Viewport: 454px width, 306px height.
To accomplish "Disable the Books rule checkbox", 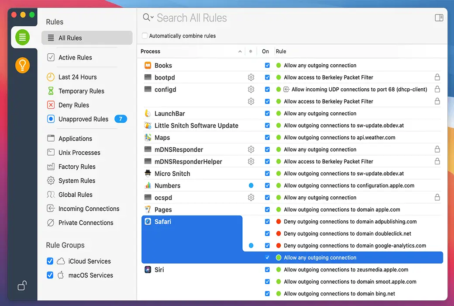I will pos(267,65).
